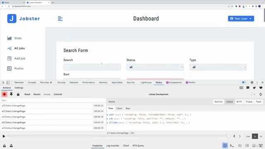265x149 pixels.
Task: Select the inspect element picker icon
Action: pyautogui.click(x=3, y=82)
